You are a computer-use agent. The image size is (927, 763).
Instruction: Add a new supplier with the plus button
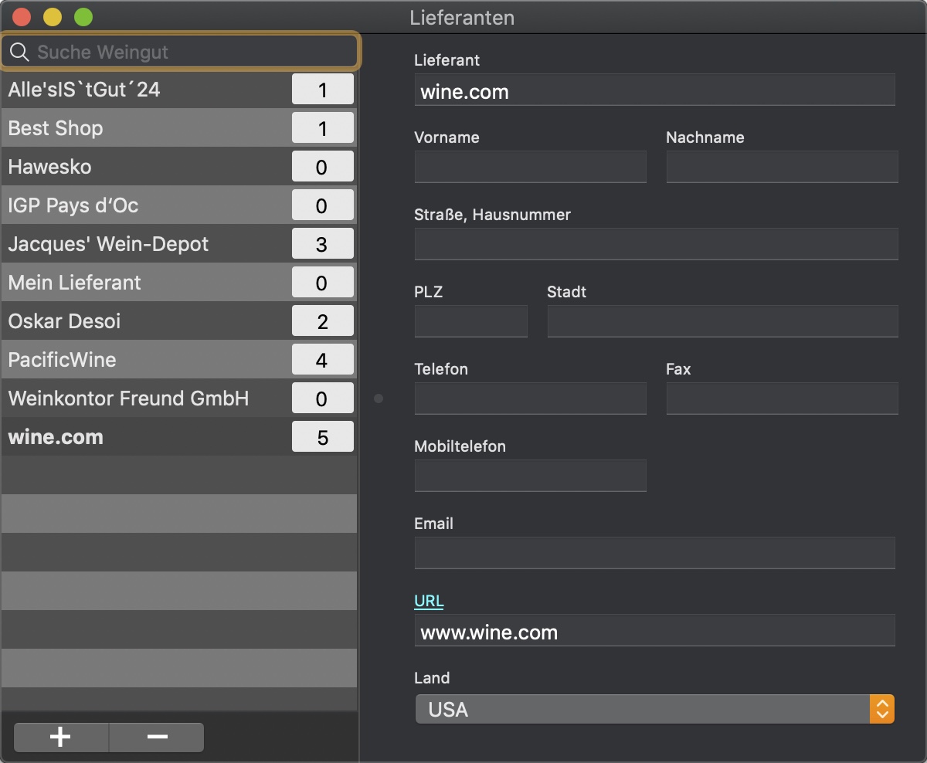pyautogui.click(x=61, y=737)
